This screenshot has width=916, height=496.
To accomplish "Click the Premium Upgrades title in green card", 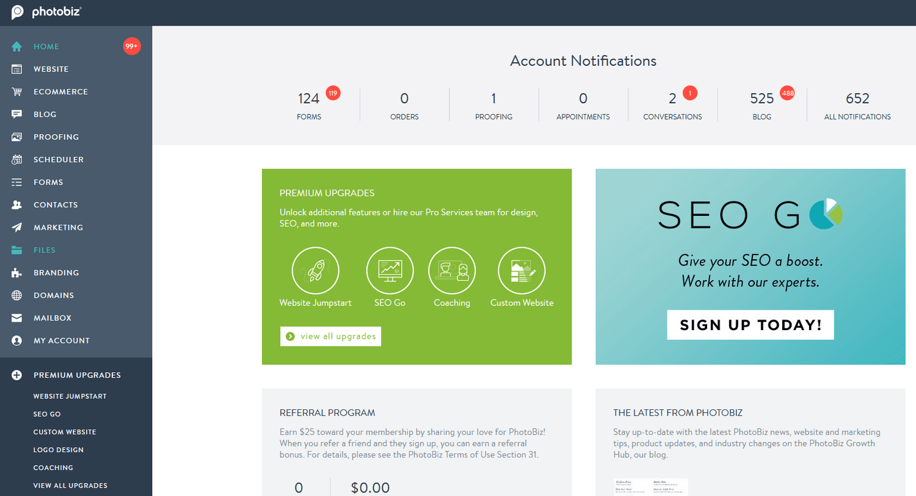I will pos(327,193).
